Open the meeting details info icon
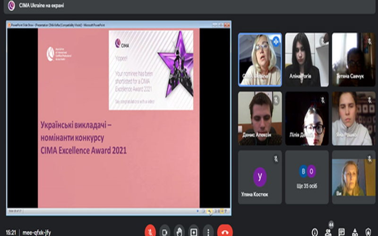The image size is (378, 236). click(315, 232)
